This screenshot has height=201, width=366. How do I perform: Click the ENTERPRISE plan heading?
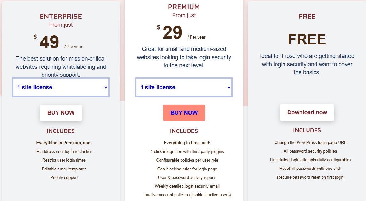(61, 16)
